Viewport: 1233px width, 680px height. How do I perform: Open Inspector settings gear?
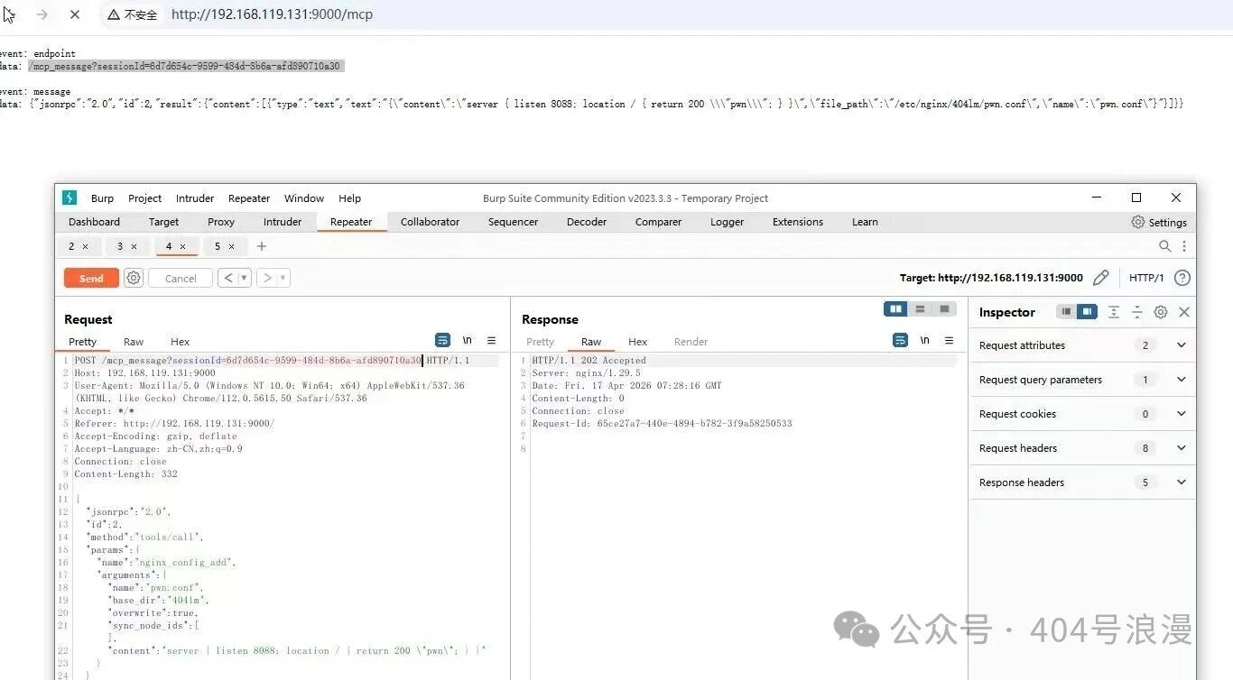[1161, 312]
